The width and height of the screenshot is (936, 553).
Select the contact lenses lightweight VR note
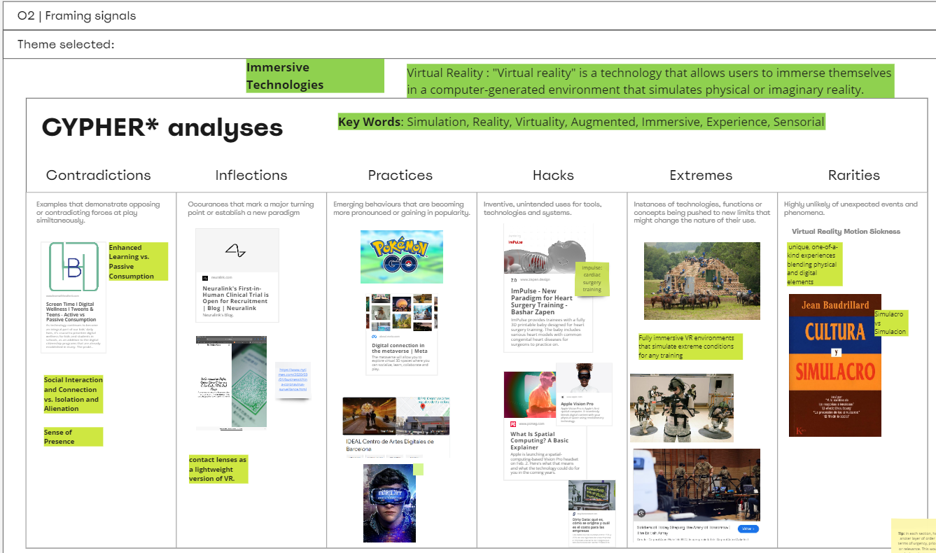pyautogui.click(x=218, y=469)
